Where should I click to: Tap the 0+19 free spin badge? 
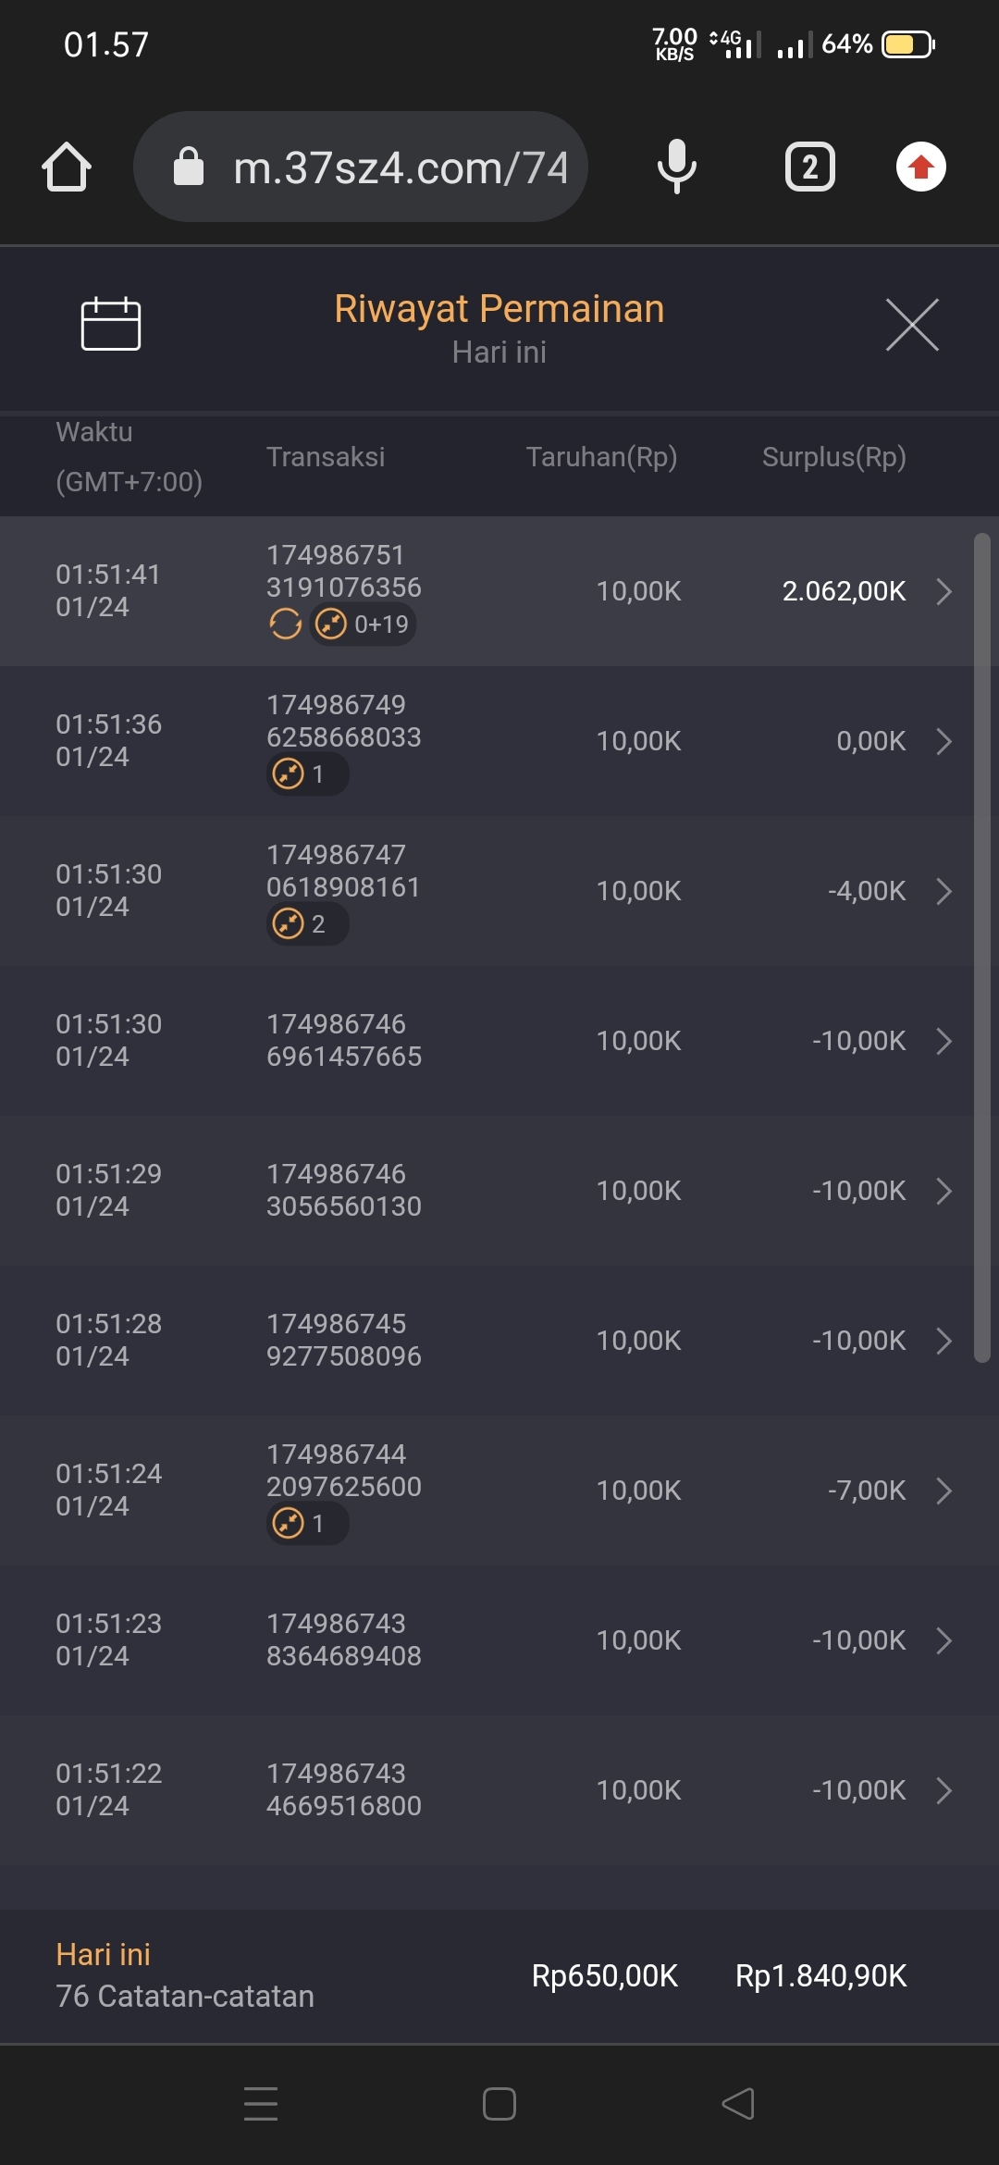(x=363, y=625)
